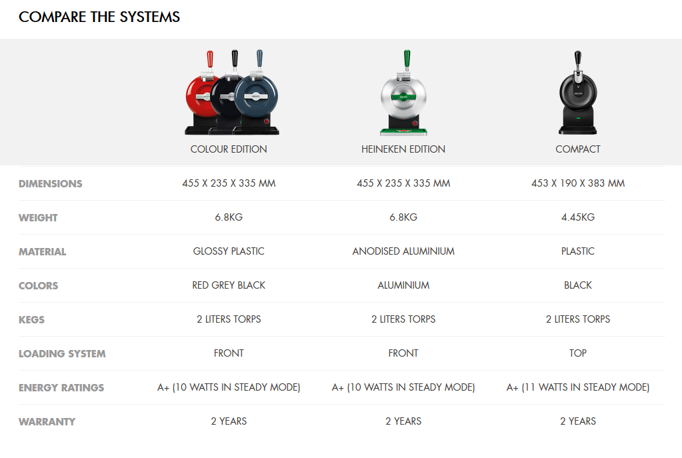This screenshot has width=682, height=458.
Task: Click ANODISED ALUMINIUM material value
Action: point(403,251)
